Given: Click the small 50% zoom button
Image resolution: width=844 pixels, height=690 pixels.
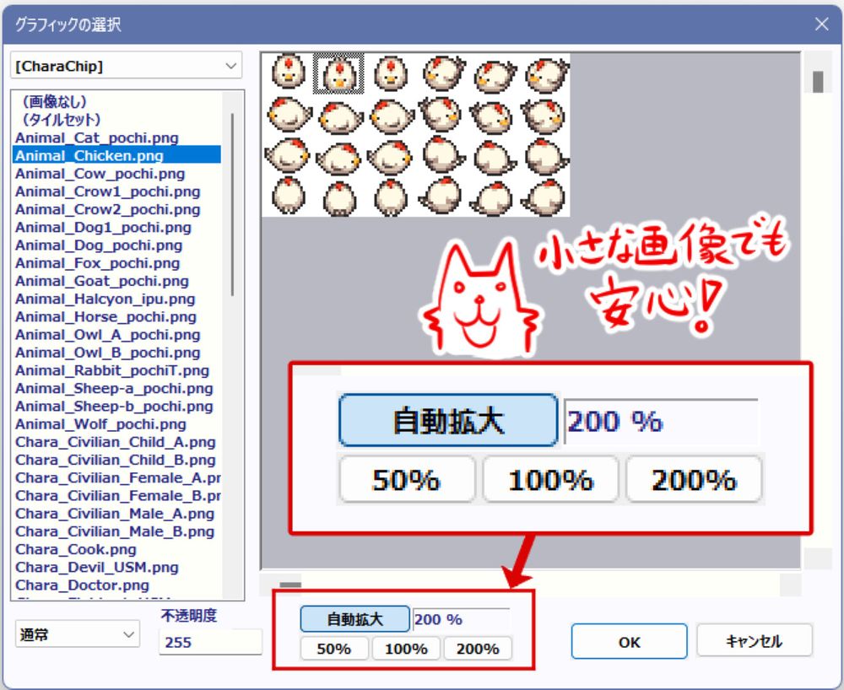Looking at the screenshot, I should click(333, 649).
